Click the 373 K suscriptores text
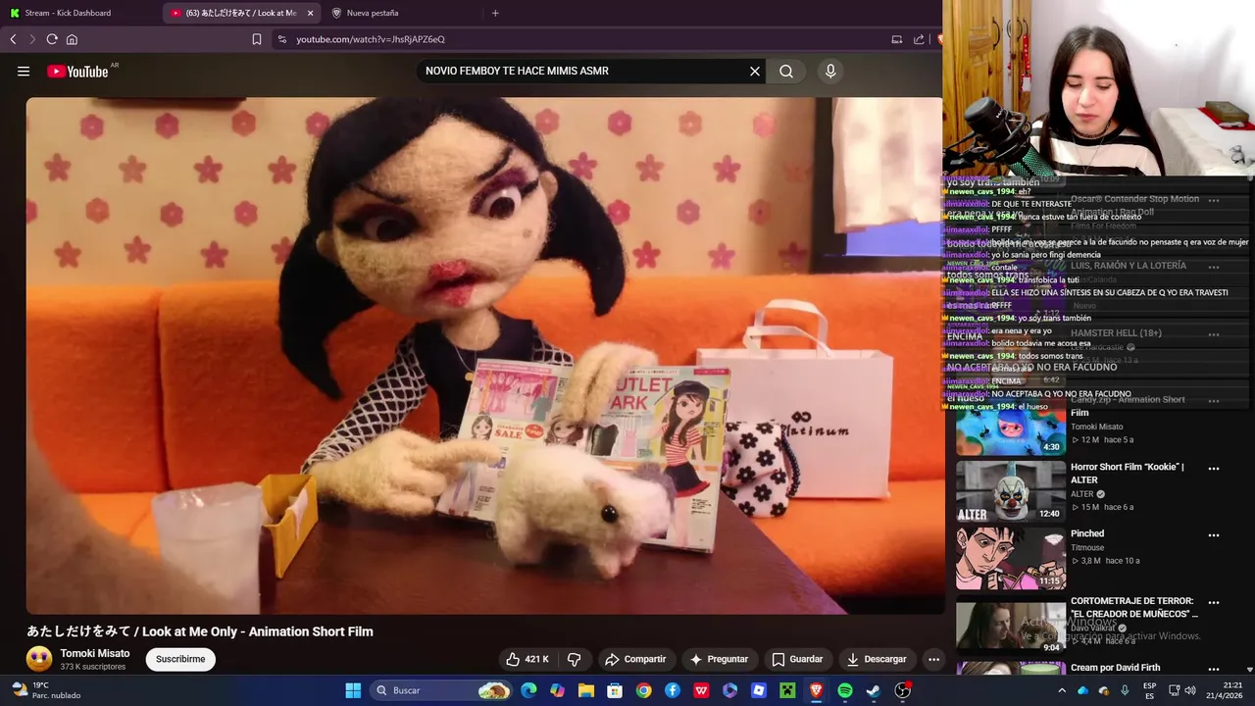The image size is (1255, 706). pyautogui.click(x=93, y=667)
